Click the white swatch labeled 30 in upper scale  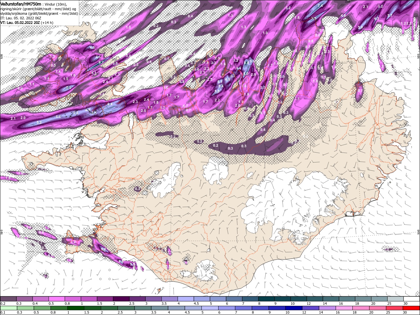[411, 299]
